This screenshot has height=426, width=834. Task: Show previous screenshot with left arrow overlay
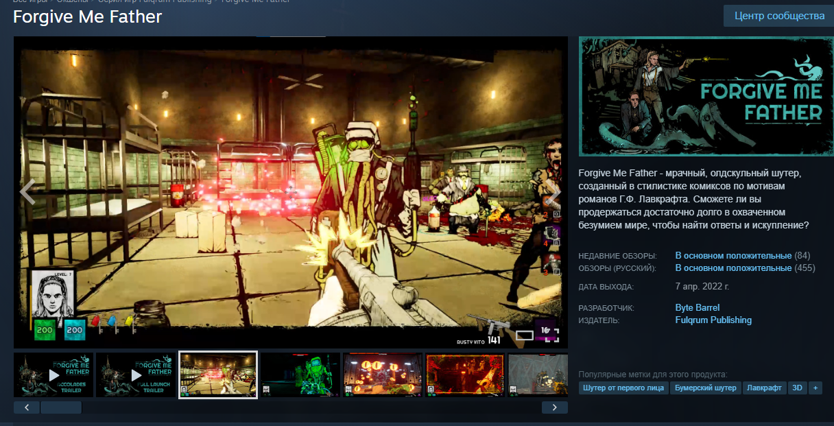point(27,193)
